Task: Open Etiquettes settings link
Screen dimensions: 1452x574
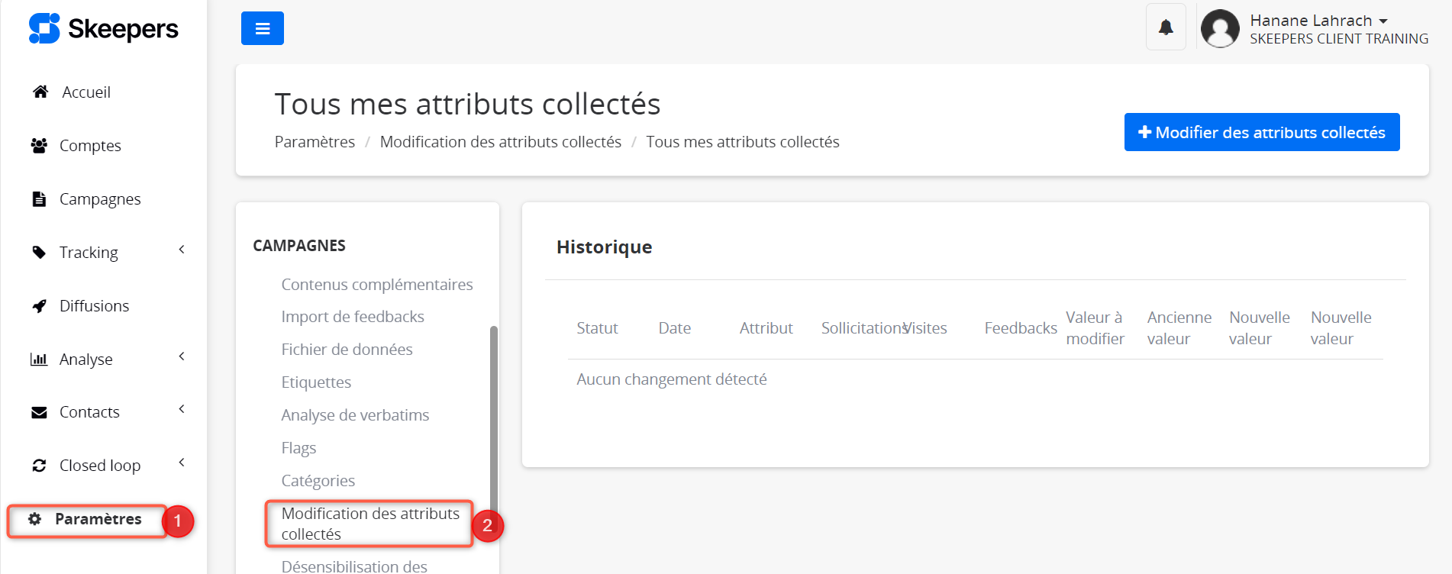Action: pos(316,382)
